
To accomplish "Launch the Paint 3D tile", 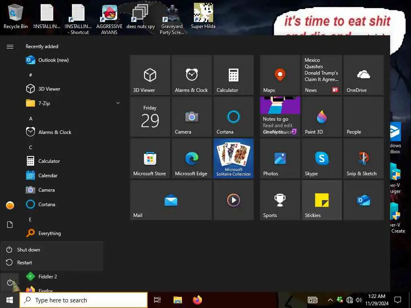I will (321, 117).
